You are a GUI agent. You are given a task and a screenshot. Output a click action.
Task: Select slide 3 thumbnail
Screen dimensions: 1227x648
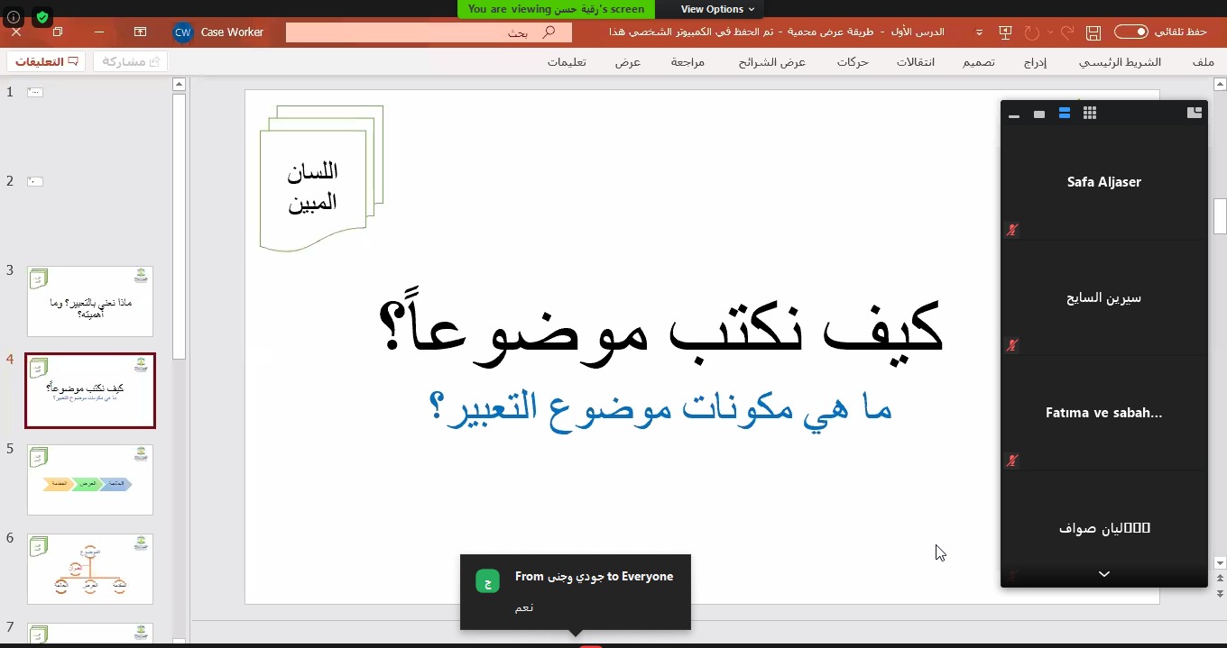click(x=90, y=301)
